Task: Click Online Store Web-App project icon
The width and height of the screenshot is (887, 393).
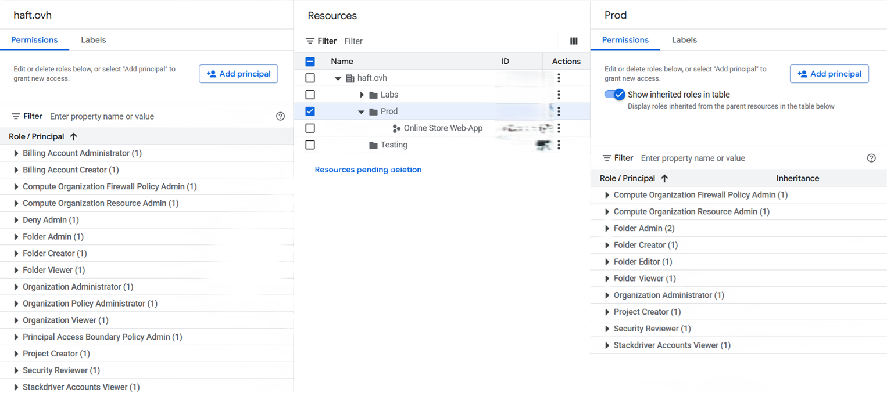Action: [396, 128]
